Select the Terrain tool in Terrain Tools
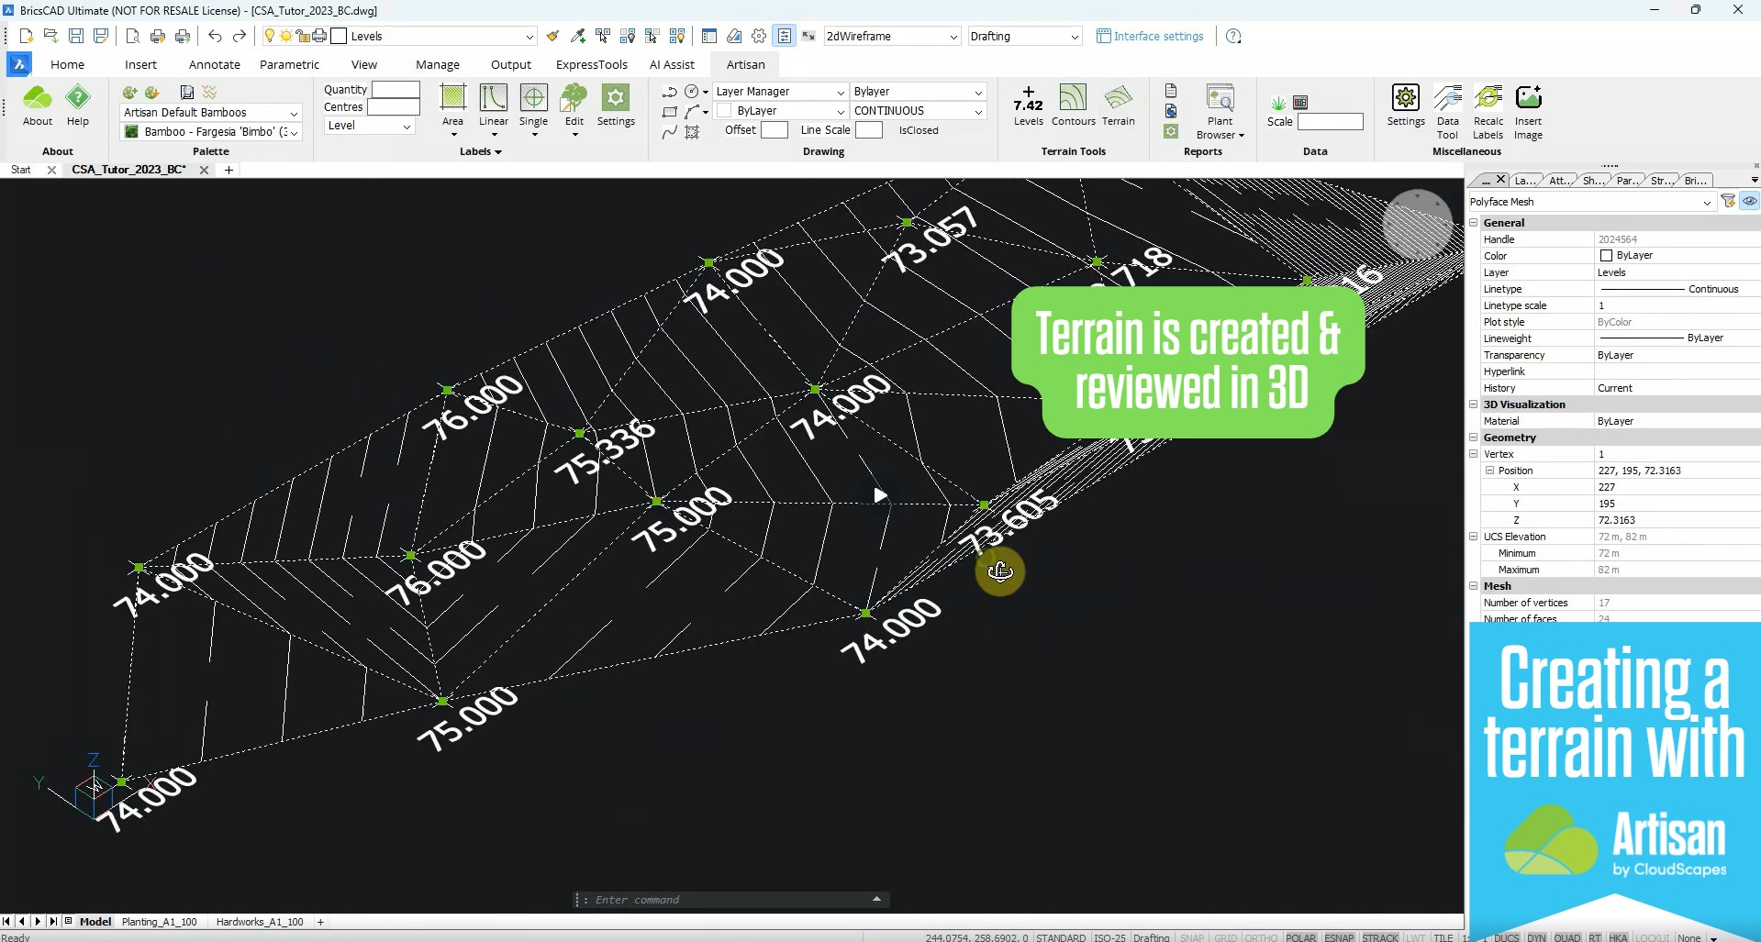This screenshot has width=1761, height=942. click(x=1118, y=104)
